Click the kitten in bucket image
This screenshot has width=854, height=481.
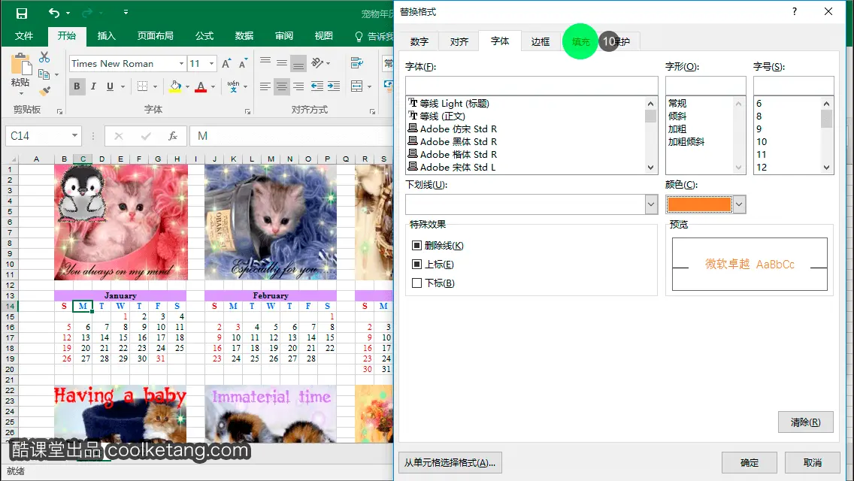coord(270,222)
